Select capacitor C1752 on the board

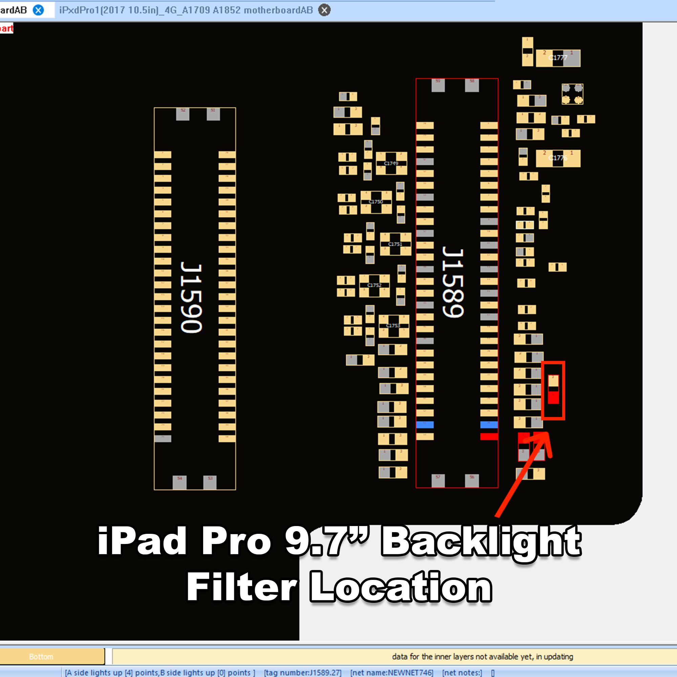tap(374, 285)
